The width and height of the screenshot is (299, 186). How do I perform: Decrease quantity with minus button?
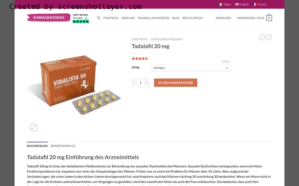[x=134, y=82]
